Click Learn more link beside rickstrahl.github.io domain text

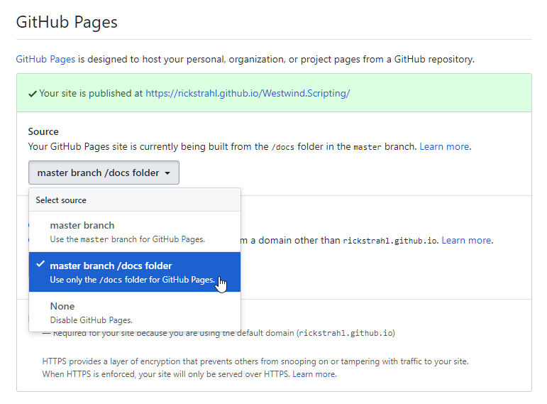(466, 240)
